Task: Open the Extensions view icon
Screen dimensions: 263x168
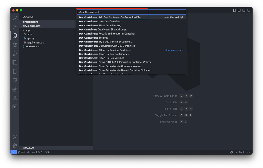Action: click(15, 89)
